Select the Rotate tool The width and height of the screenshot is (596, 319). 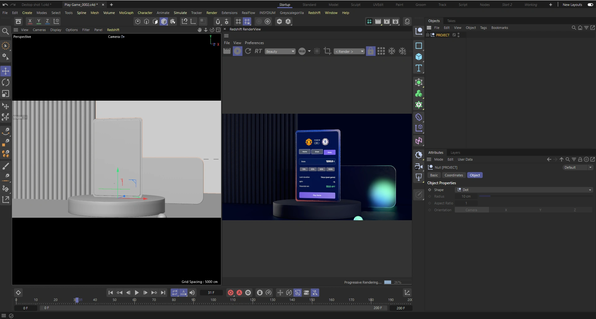(x=6, y=82)
